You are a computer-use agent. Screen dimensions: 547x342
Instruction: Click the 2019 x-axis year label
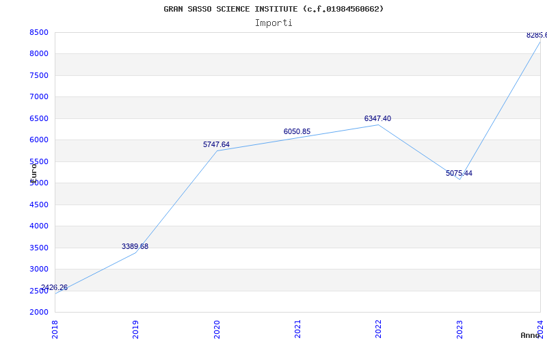135,329
